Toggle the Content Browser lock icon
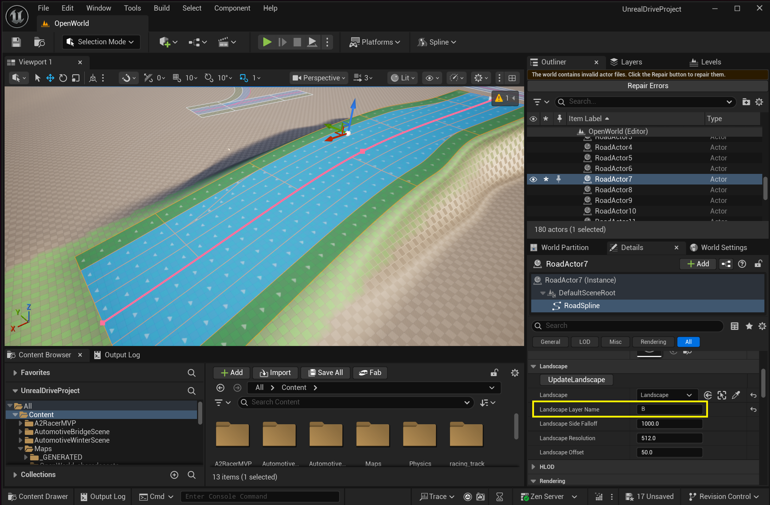Screen dimensions: 770x505 pyautogui.click(x=494, y=373)
